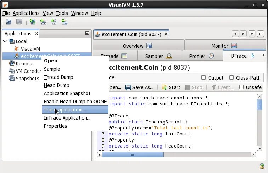Screen dimensions: 268x173
Task: Enable the Class-Path checkbox
Action: [x=232, y=77]
